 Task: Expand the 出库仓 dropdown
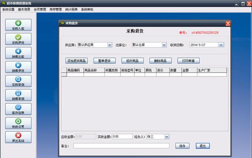click(x=164, y=45)
